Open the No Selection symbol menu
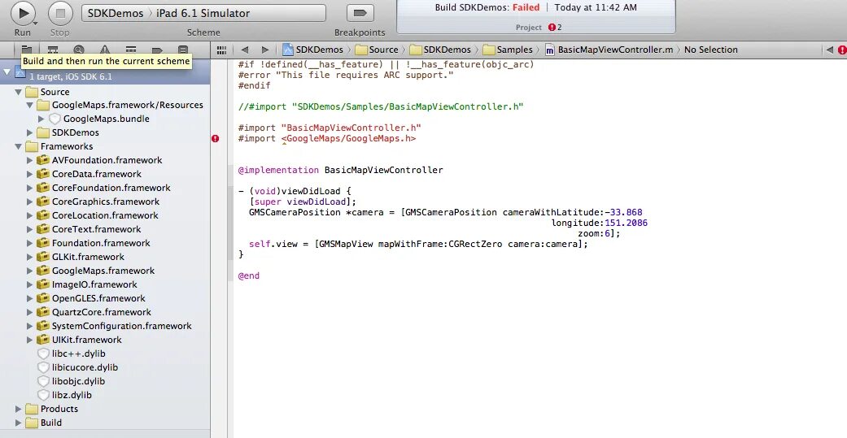Viewport: 847px width, 438px height. click(711, 50)
